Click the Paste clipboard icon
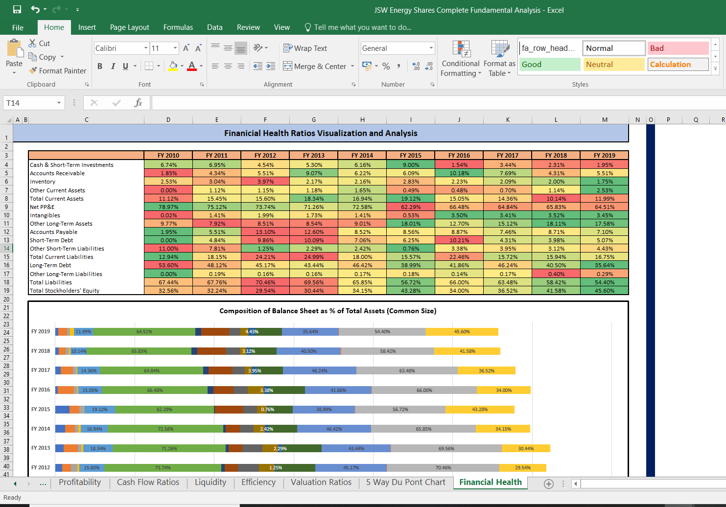This screenshot has height=507, width=726. coord(15,48)
